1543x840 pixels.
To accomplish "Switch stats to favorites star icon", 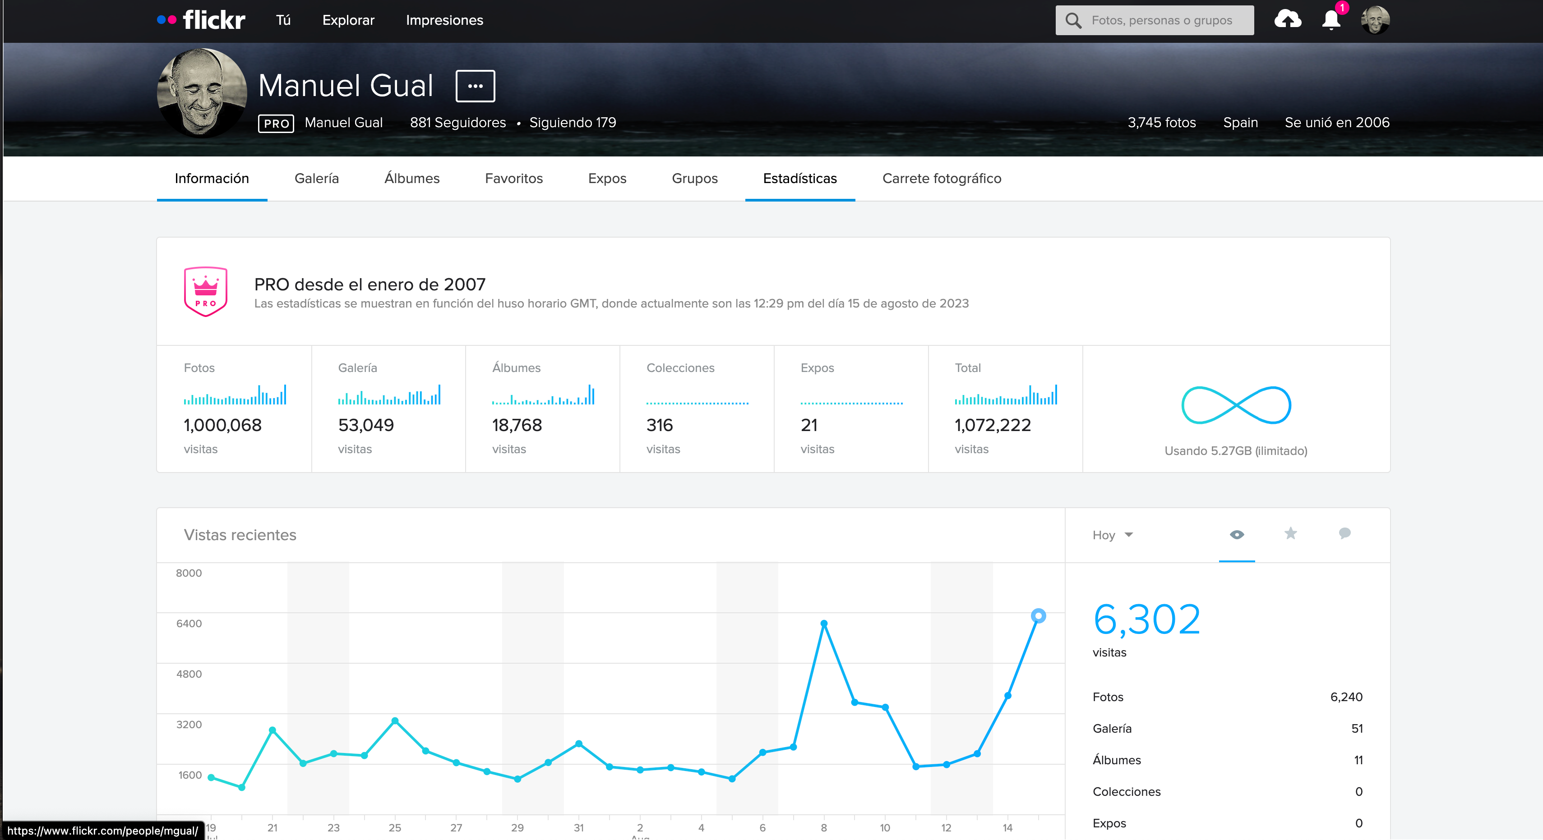I will coord(1291,533).
